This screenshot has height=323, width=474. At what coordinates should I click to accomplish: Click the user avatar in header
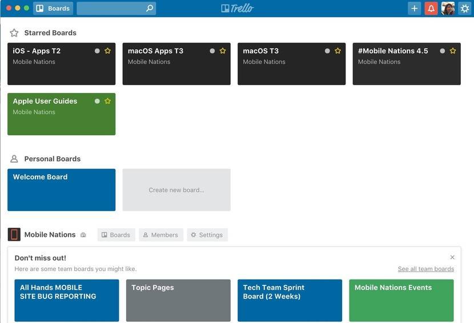click(448, 9)
